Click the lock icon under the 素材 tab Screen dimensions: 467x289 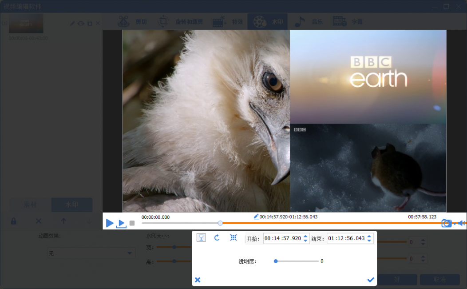[x=14, y=221]
